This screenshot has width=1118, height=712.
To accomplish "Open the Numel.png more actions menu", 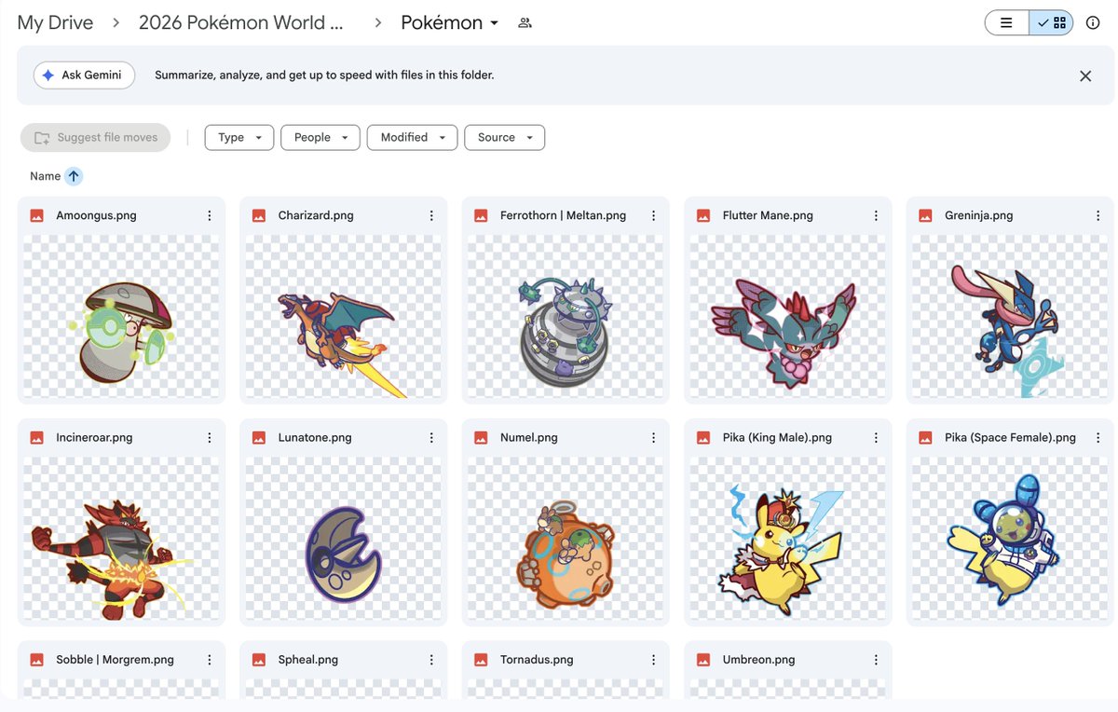I will tap(653, 437).
